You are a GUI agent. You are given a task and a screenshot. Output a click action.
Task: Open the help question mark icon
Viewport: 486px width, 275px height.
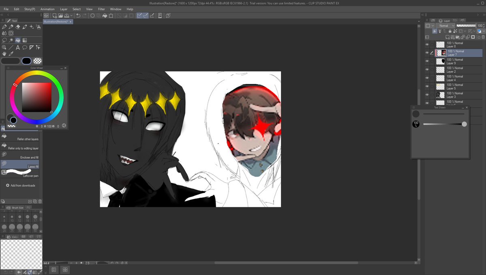pyautogui.click(x=168, y=15)
